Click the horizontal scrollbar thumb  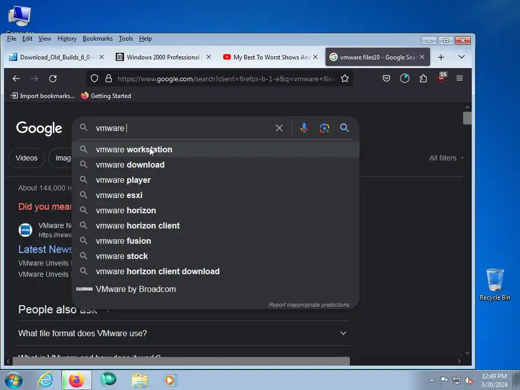point(181,361)
